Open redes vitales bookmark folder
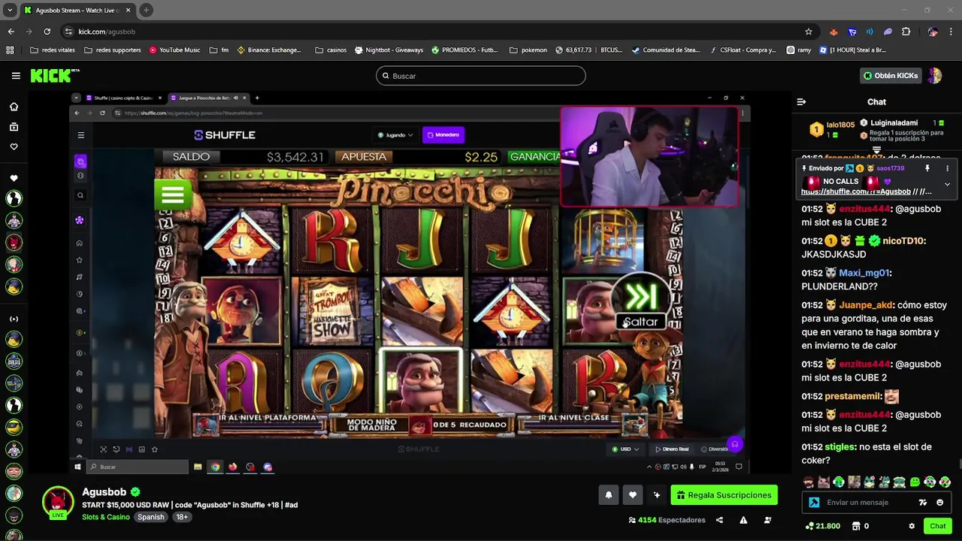Screen dimensions: 962x541 click(x=52, y=50)
